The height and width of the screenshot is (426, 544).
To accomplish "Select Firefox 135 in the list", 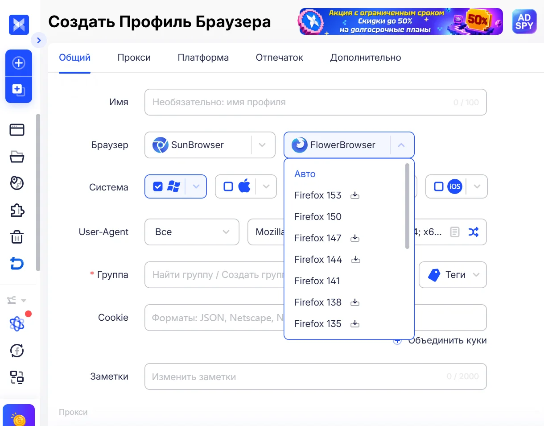I will [318, 324].
